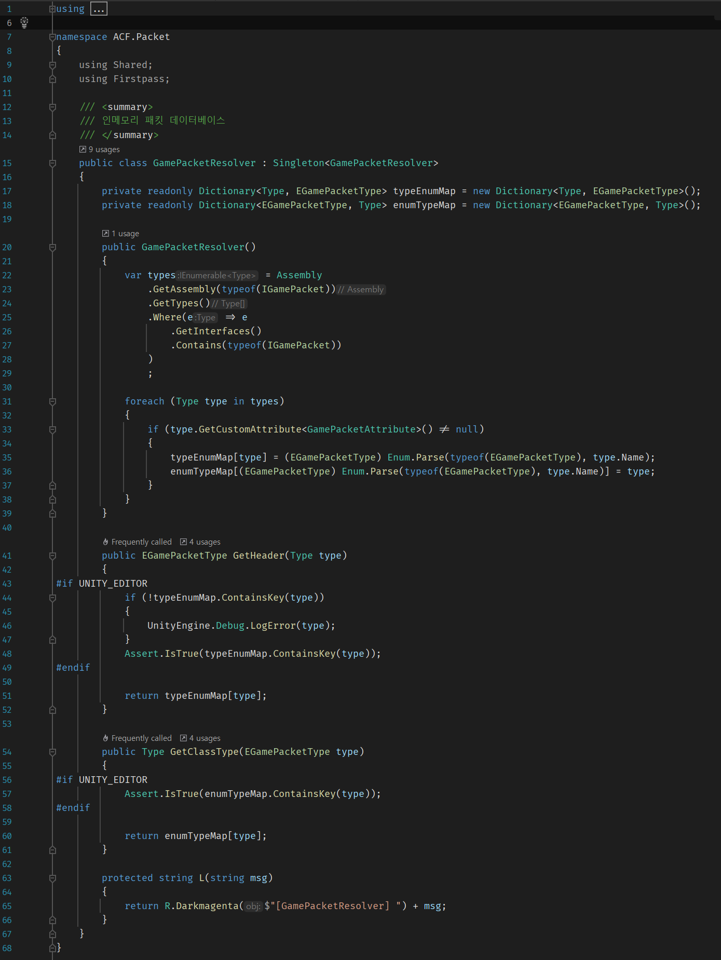
Task: Collapse the namespace ACF.Packet block
Action: pos(52,37)
